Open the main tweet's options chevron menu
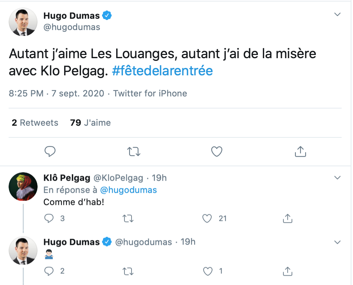This screenshot has height=285, width=353. pyautogui.click(x=337, y=15)
